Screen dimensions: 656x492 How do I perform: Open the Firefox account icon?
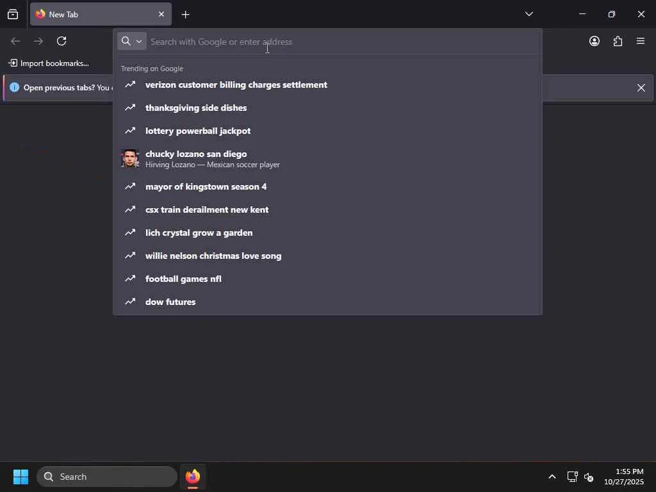tap(594, 41)
